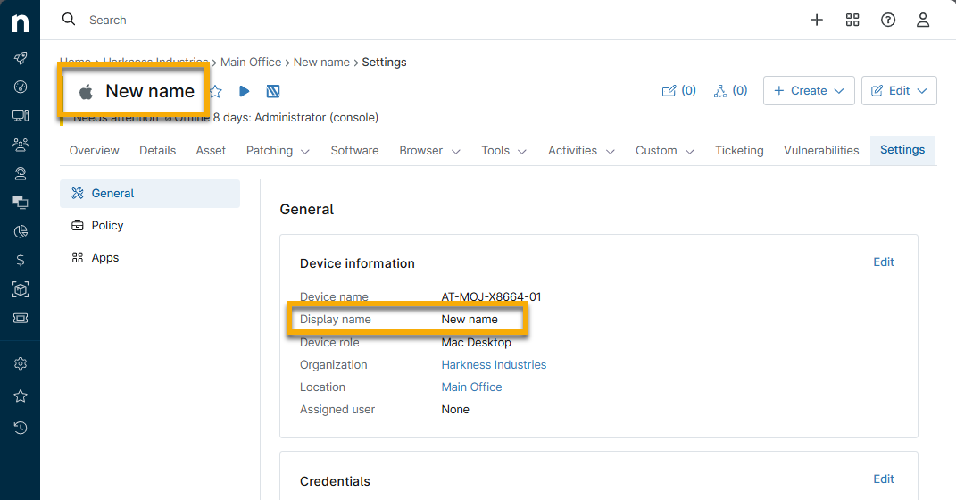Open the pie chart reporting icon
This screenshot has width=956, height=500.
tap(20, 231)
